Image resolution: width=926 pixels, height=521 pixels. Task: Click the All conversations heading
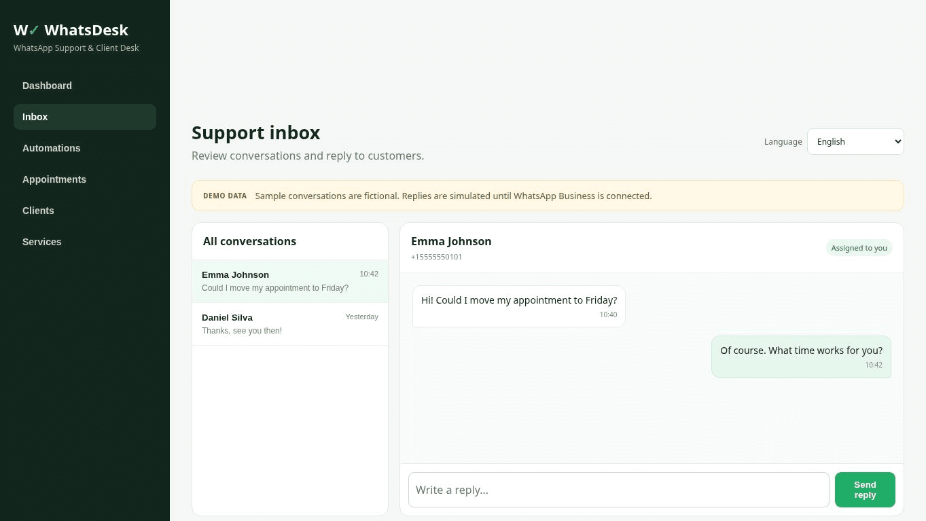[x=249, y=241]
